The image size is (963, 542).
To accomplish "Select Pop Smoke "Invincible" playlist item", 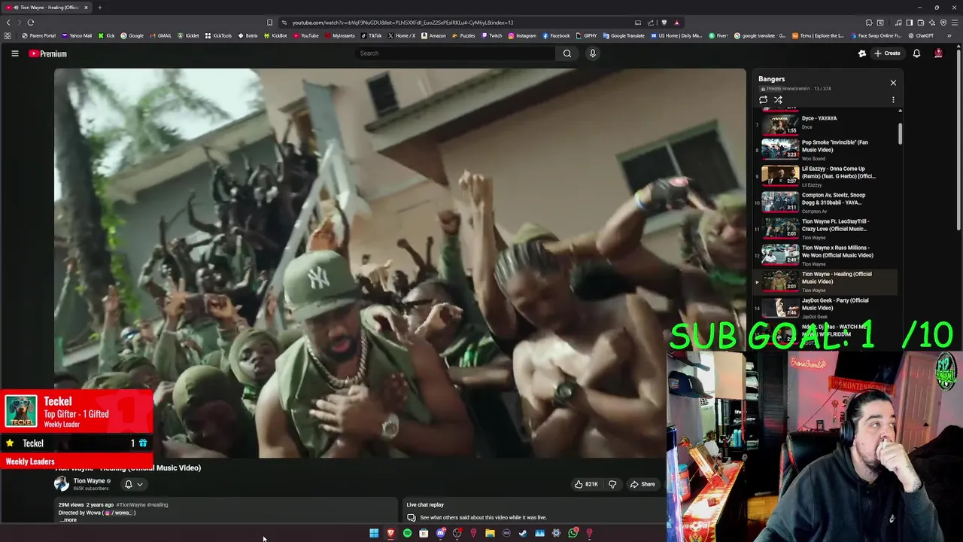I will (825, 149).
